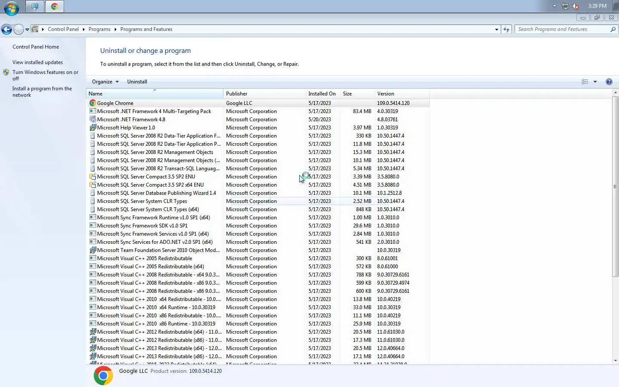Click the muted volume tray icon
619x387 pixels.
click(576, 6)
